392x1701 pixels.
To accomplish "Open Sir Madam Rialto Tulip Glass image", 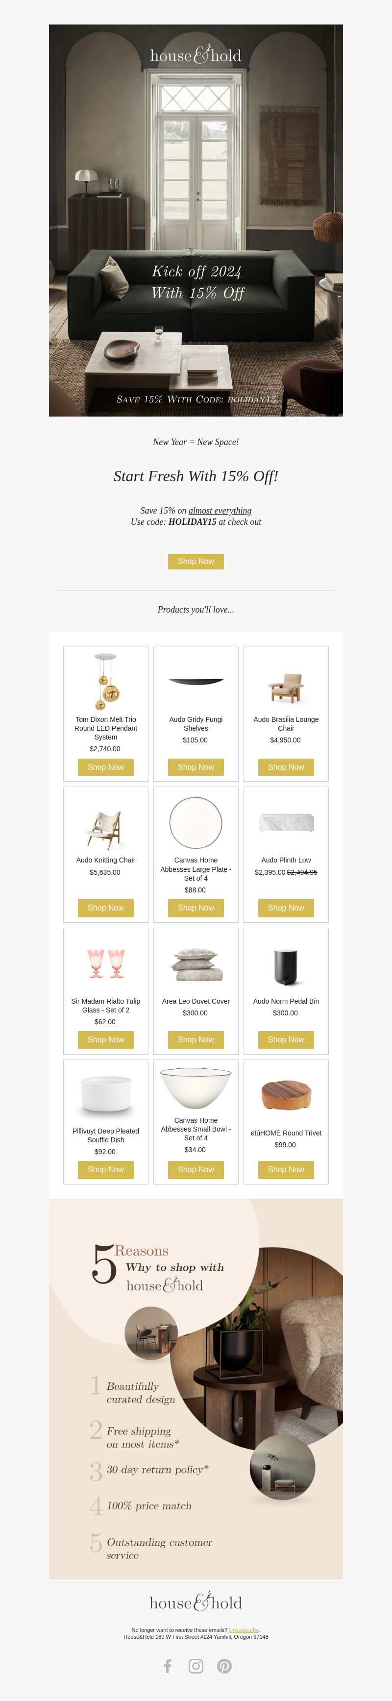I will 105,963.
